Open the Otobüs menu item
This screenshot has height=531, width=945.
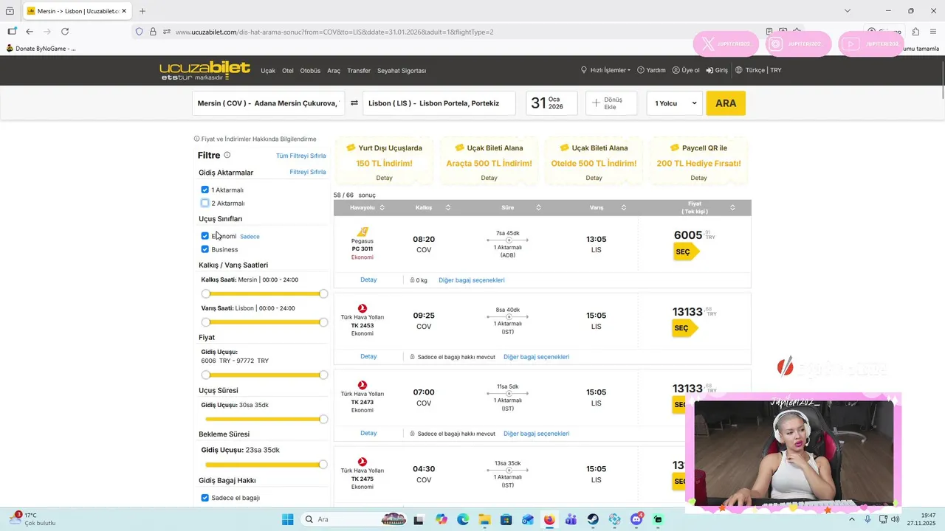(310, 71)
